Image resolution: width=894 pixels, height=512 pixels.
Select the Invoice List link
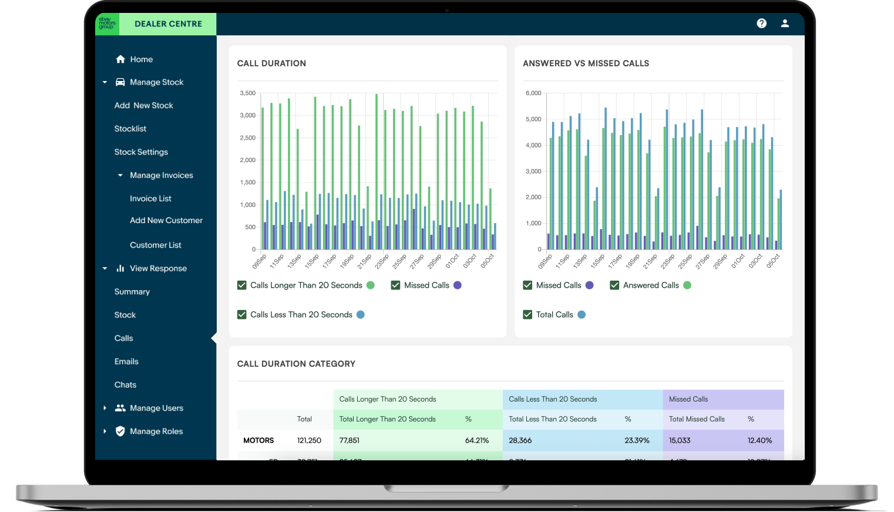pos(150,198)
